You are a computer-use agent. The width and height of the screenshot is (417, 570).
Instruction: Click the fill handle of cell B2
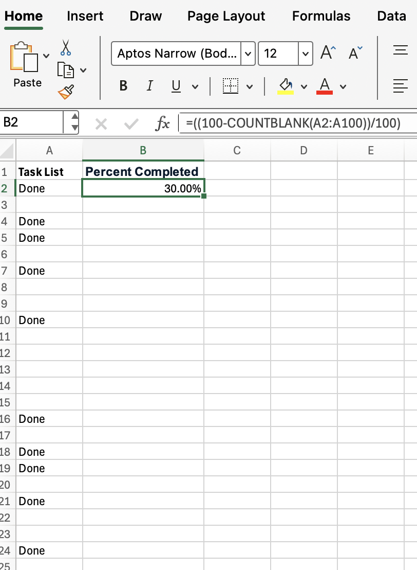(x=203, y=196)
